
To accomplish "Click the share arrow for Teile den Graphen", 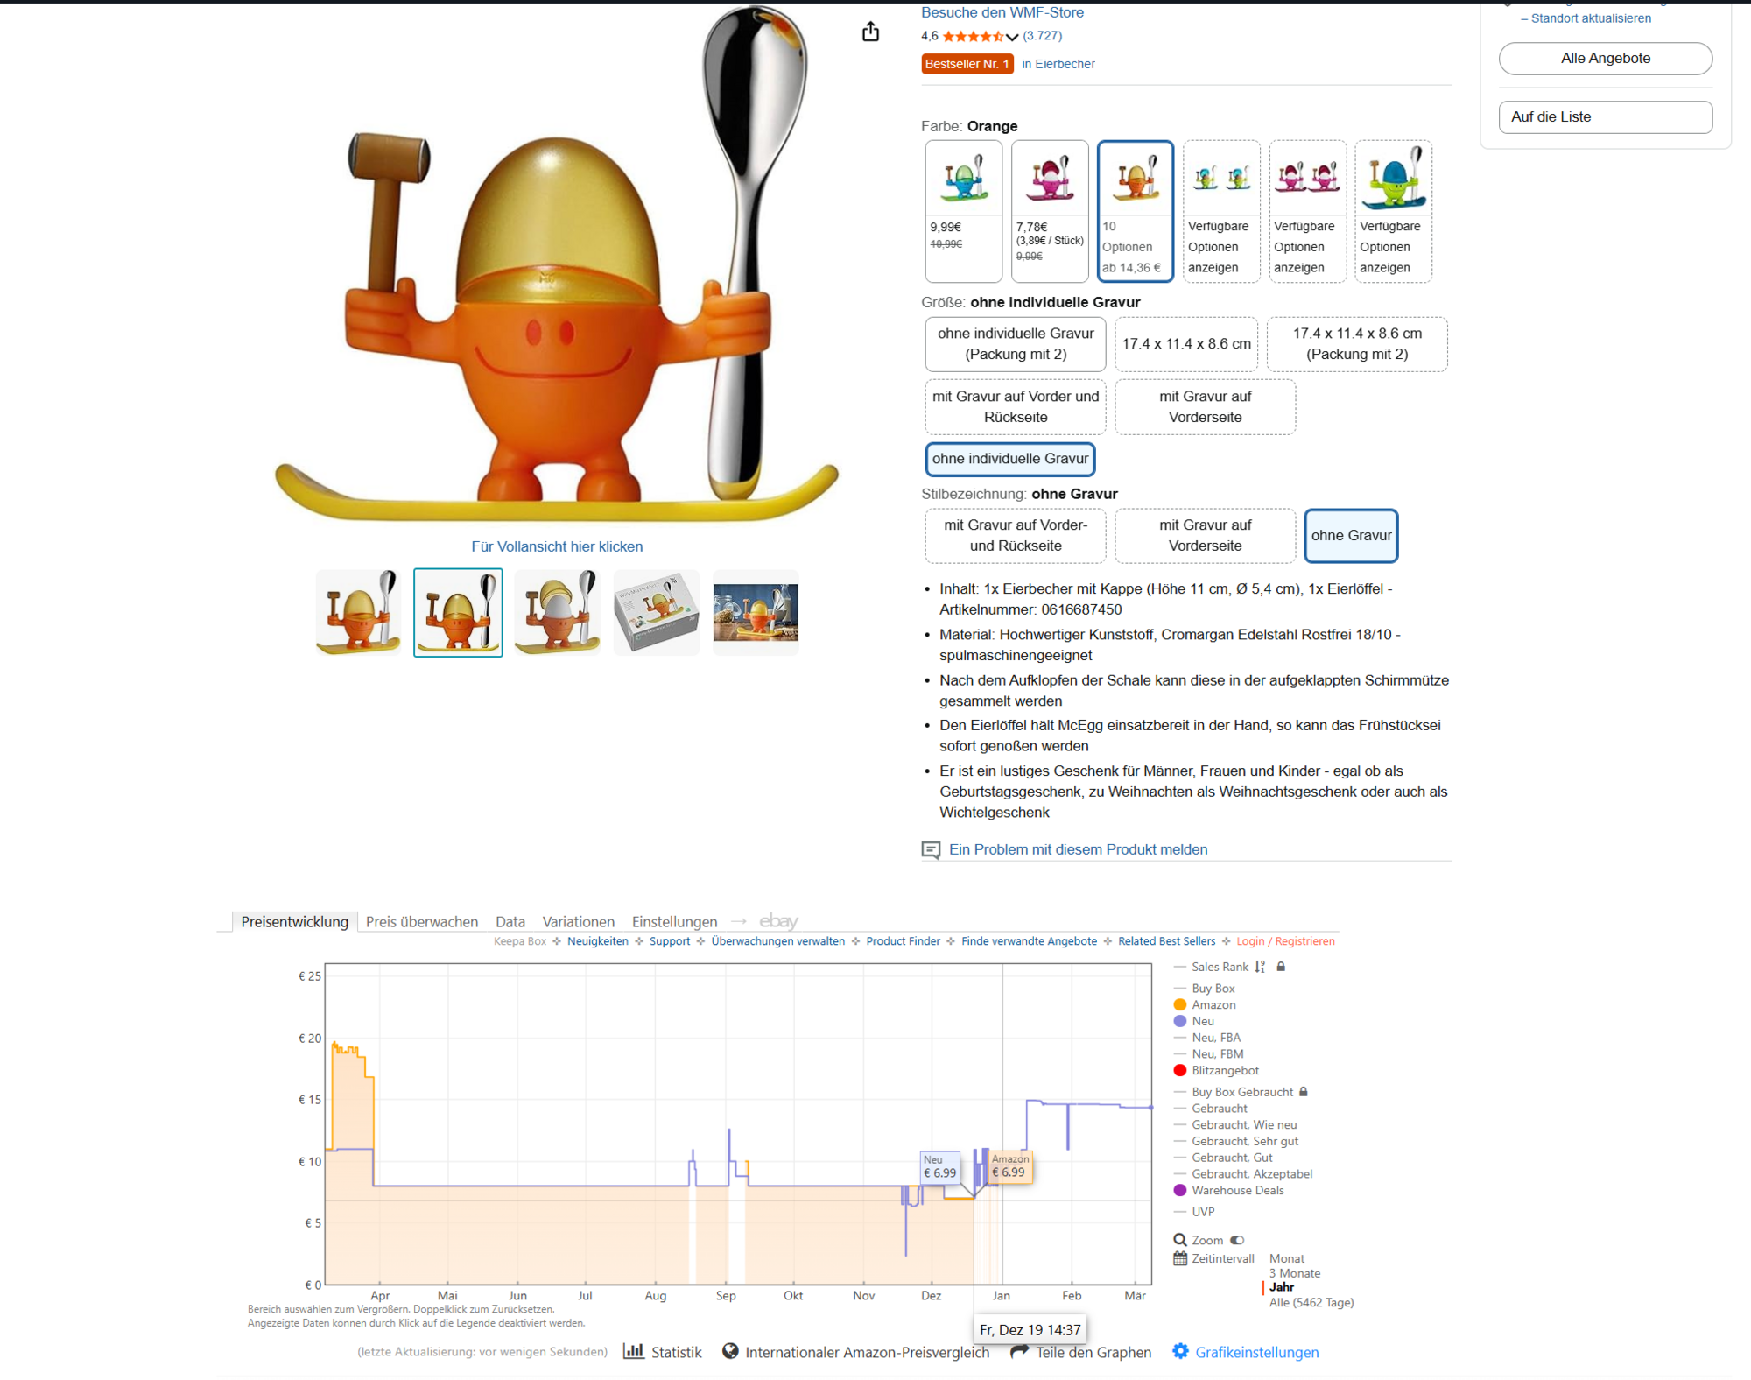I will pos(1019,1351).
